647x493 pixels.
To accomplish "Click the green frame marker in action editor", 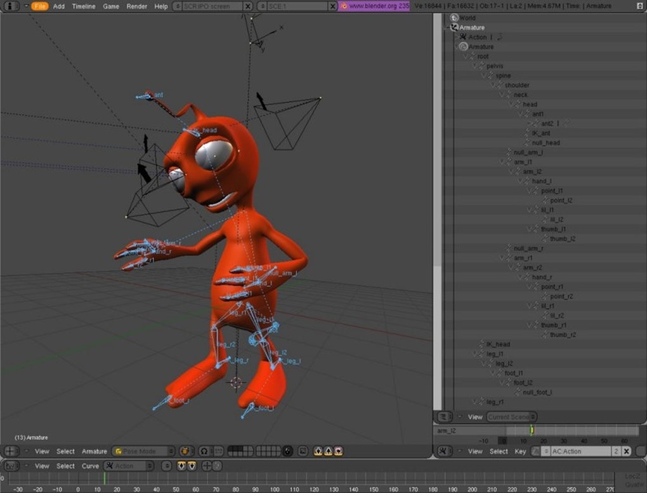I will tap(532, 430).
